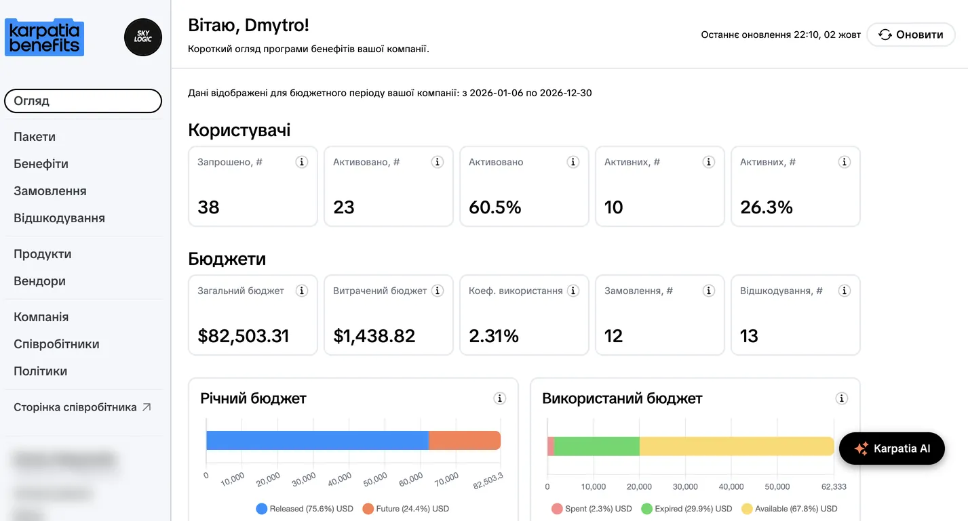The height and width of the screenshot is (521, 968).
Task: Toggle the Spent (2.3%) USD legend item
Action: [x=592, y=509]
